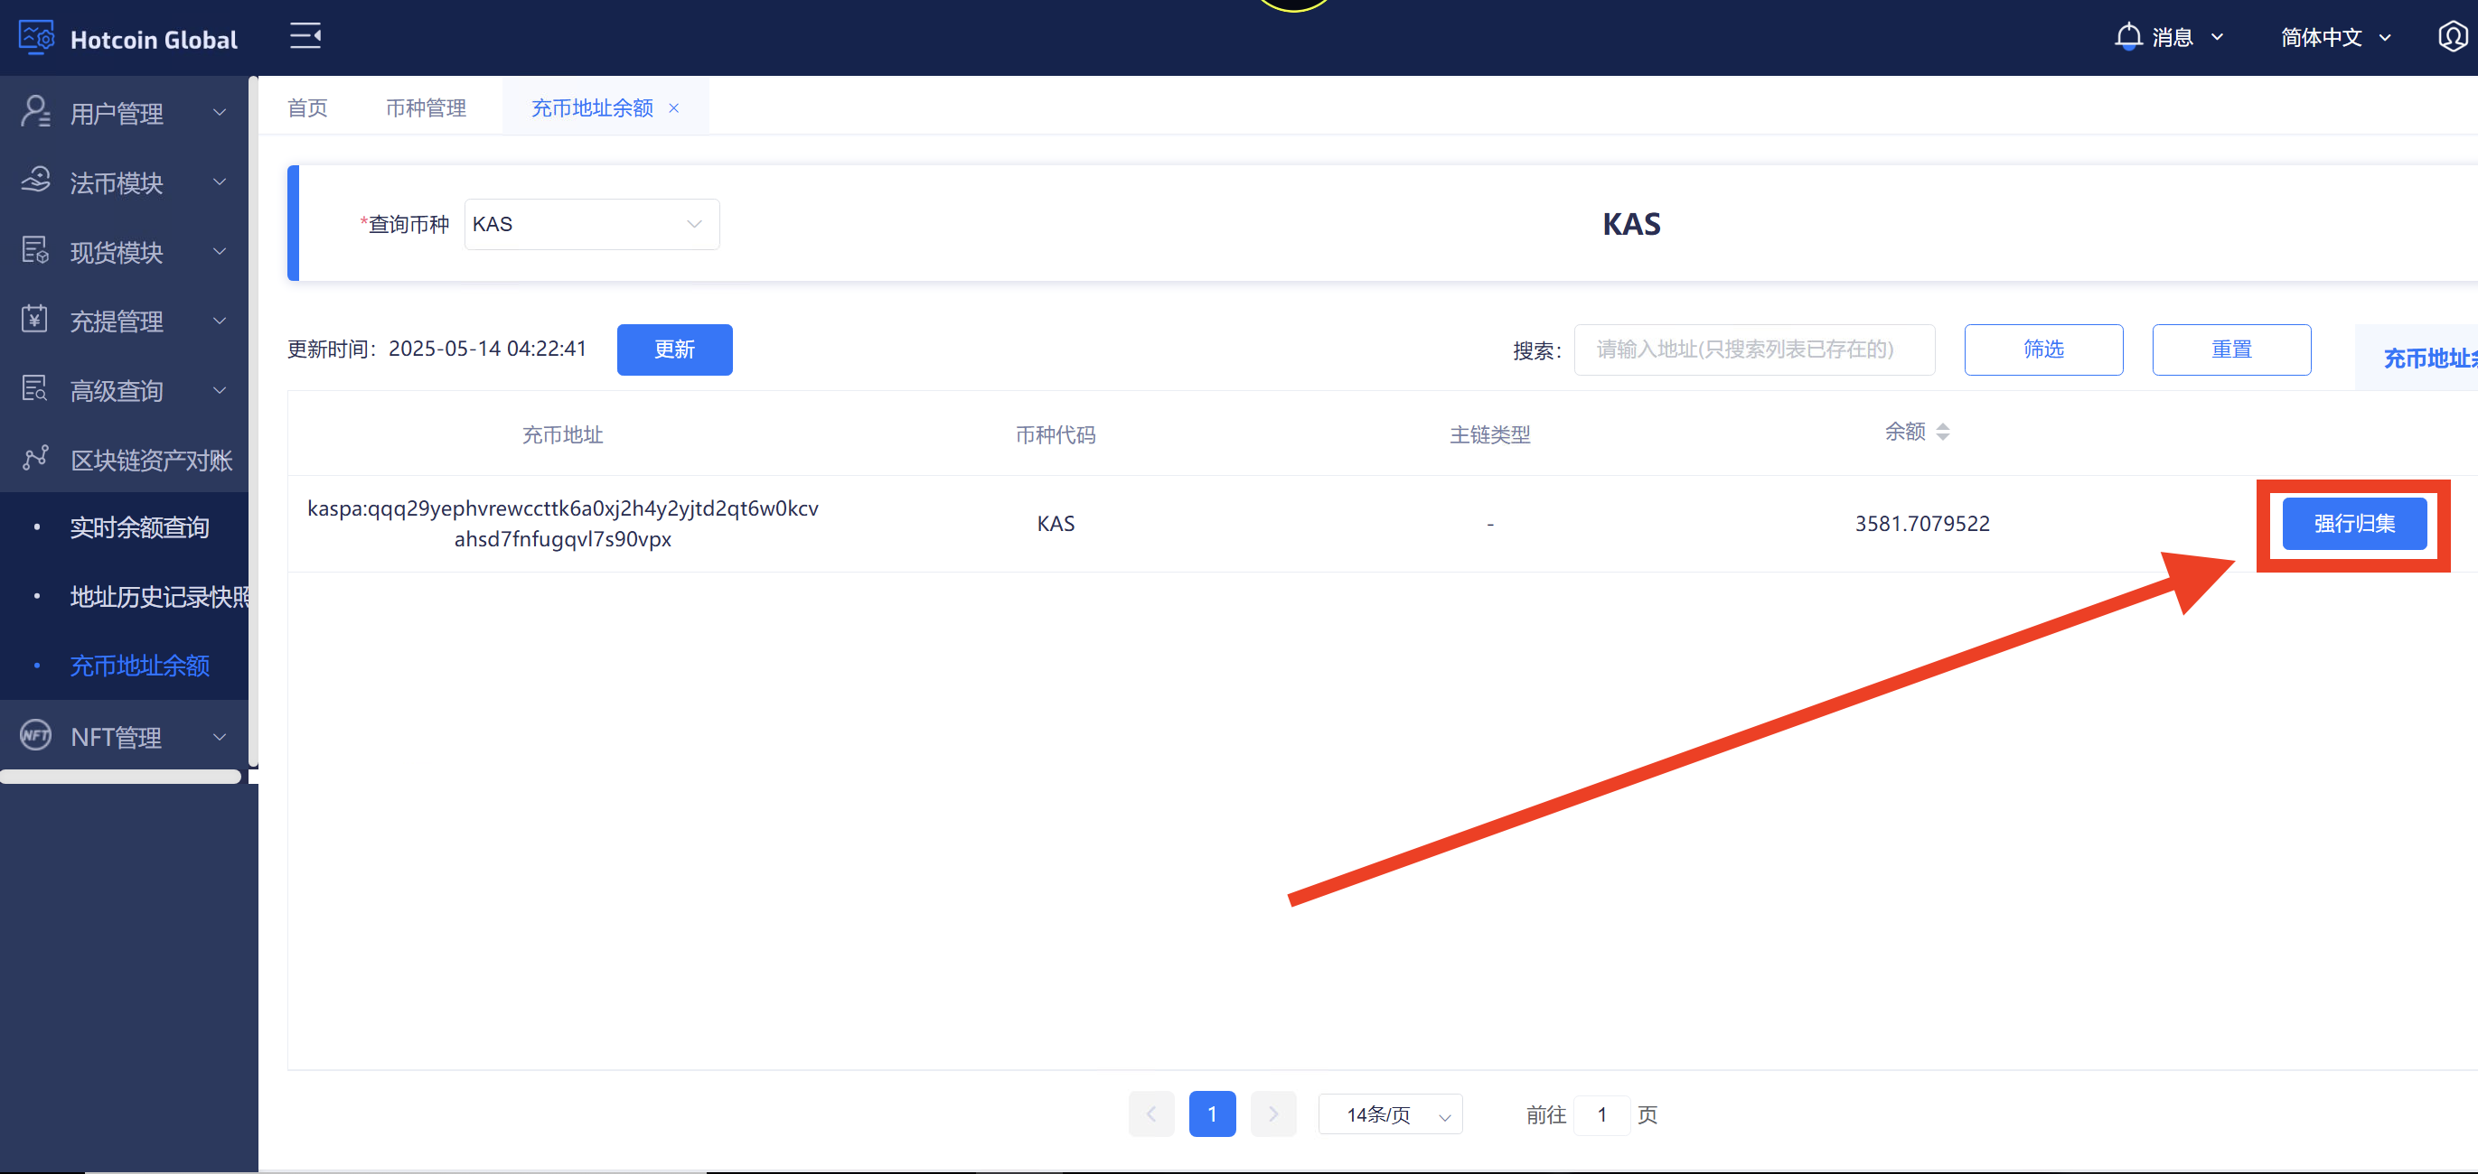Open the notification bell icon
Screen dimensions: 2478x1174
[2128, 35]
